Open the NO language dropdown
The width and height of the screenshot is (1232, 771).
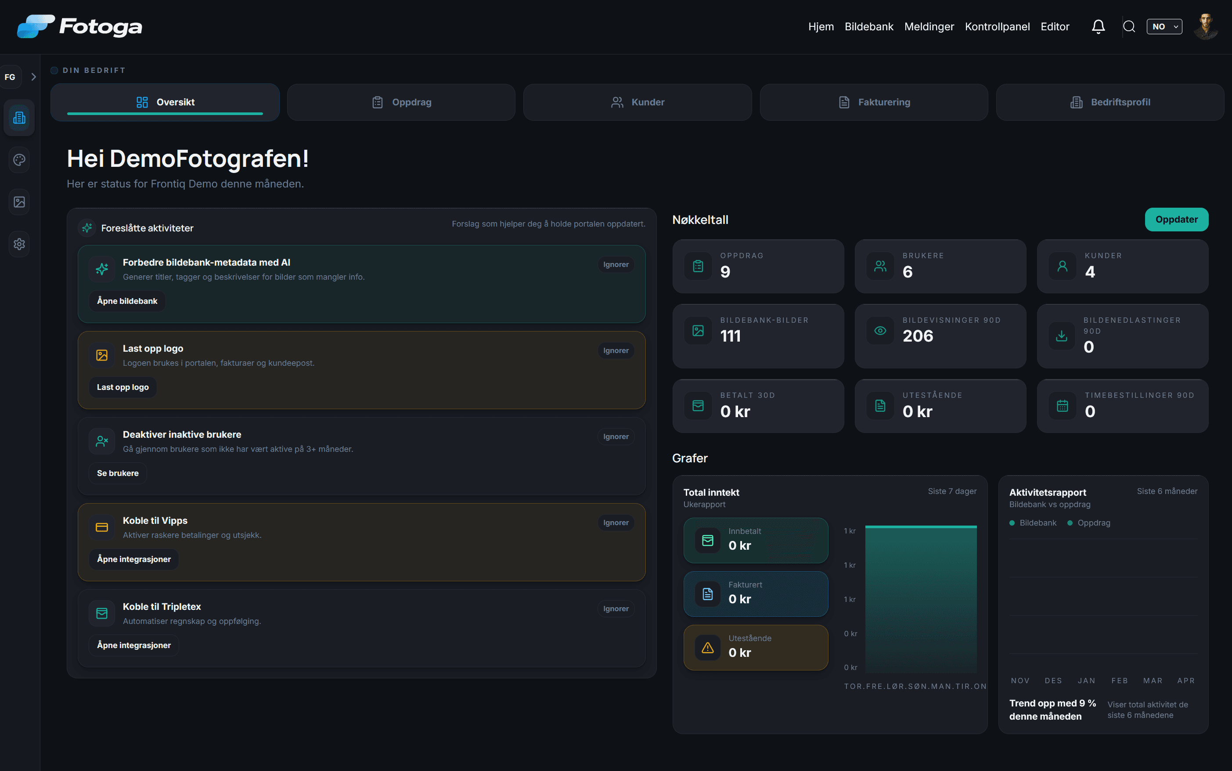1164,26
